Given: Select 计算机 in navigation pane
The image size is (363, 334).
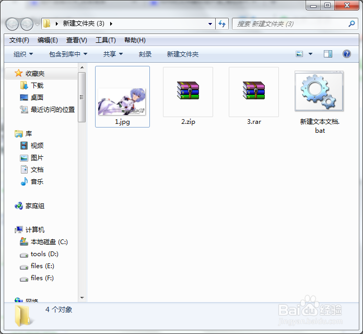Looking at the screenshot, I should [x=34, y=230].
